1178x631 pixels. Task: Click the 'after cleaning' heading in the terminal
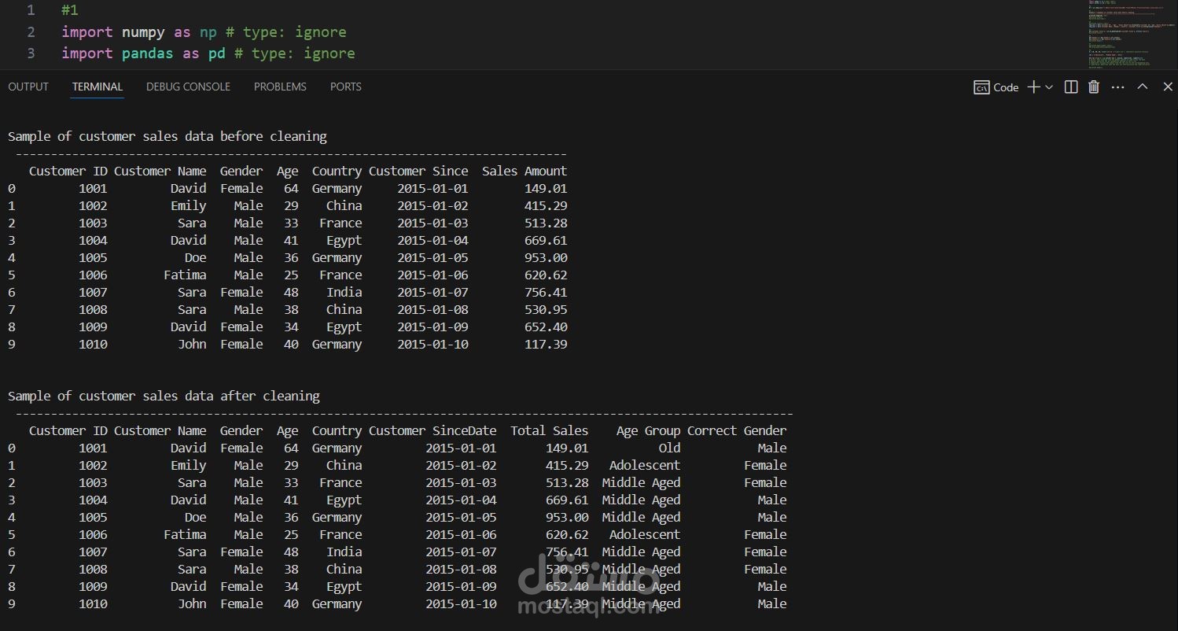164,396
